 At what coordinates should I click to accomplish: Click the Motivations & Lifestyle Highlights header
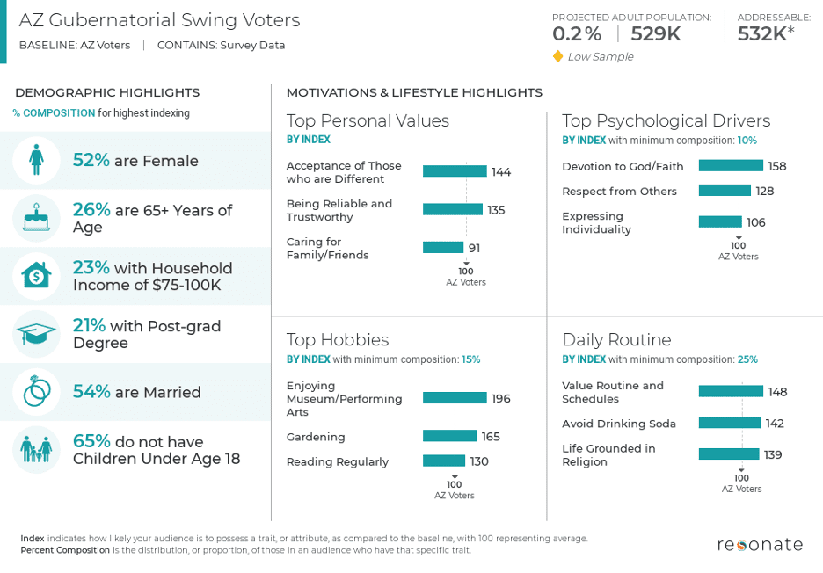tap(414, 92)
